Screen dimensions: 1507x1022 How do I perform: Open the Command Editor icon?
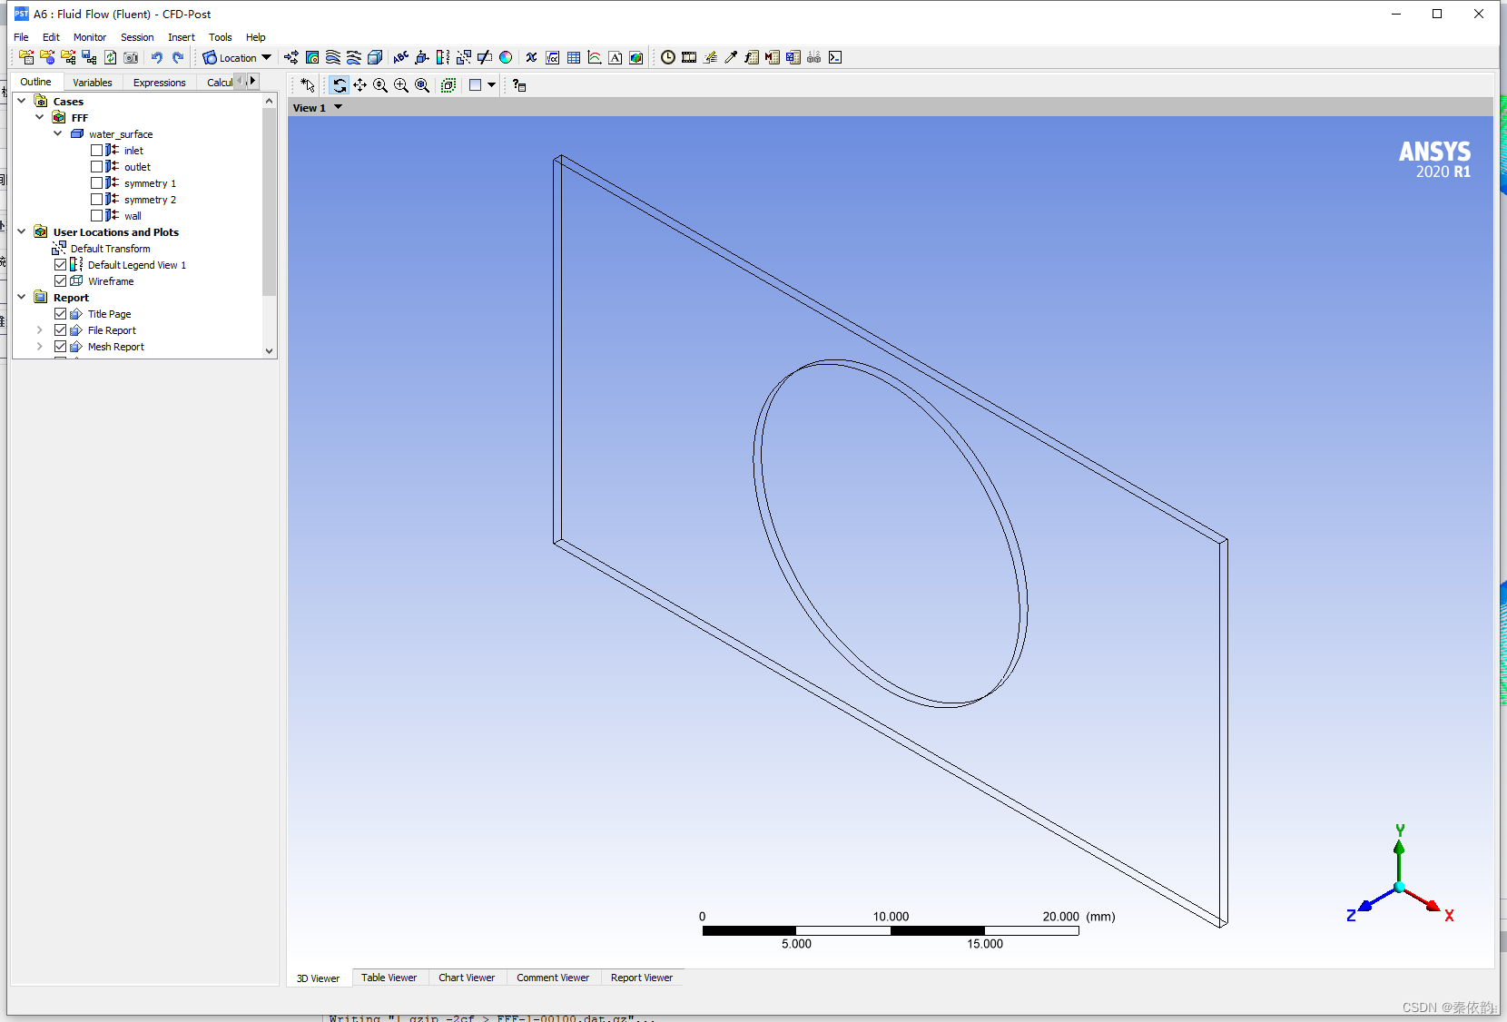835,57
